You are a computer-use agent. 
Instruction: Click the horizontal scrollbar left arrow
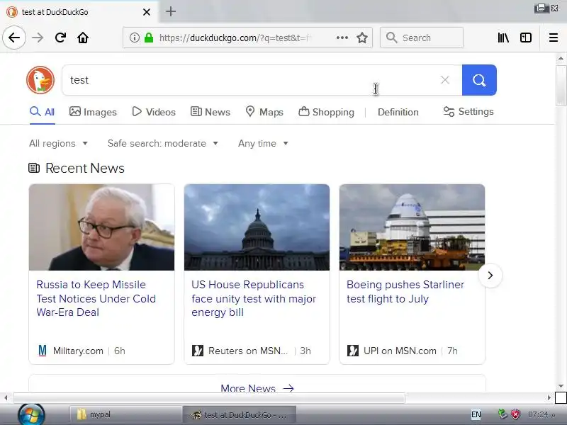click(x=6, y=398)
